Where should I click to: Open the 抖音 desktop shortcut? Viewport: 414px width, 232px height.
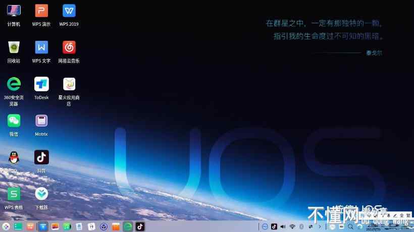tap(41, 157)
